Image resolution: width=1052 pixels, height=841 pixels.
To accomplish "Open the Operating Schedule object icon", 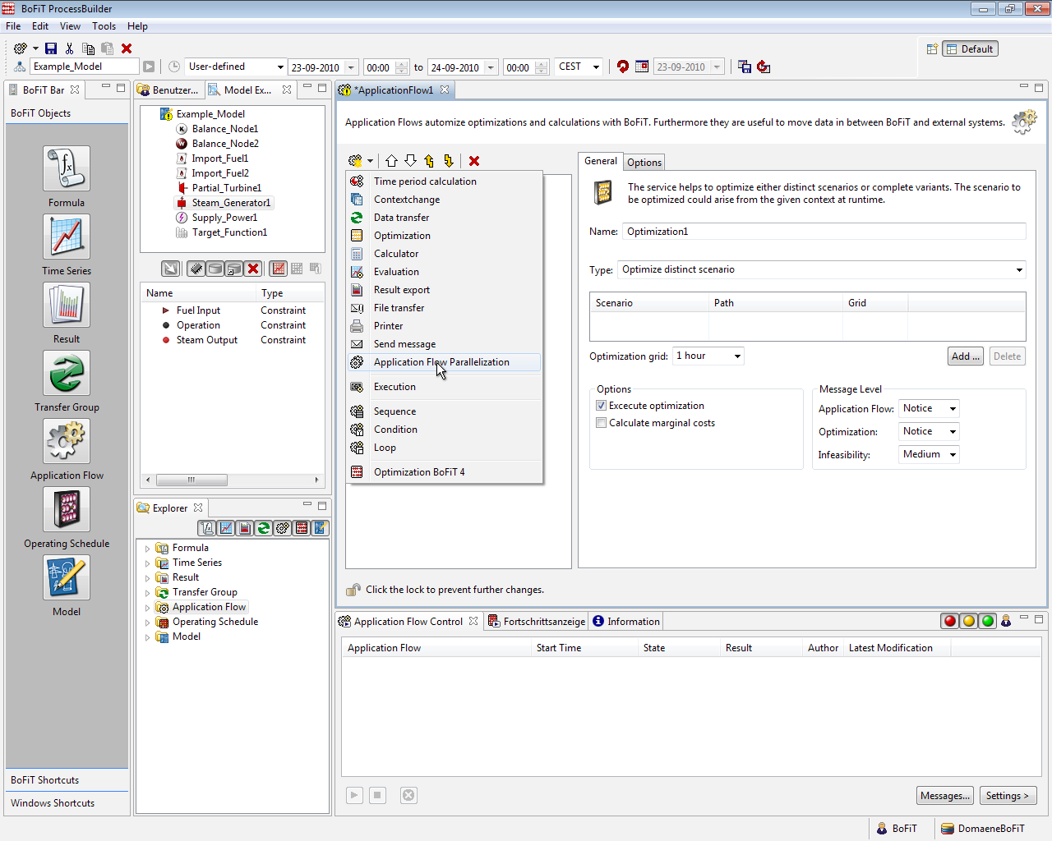I will click(x=67, y=509).
